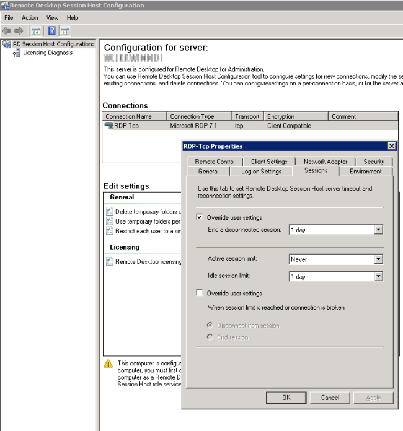The height and width of the screenshot is (431, 403).
Task: Open End a disconnected session dropdown
Action: [x=379, y=230]
